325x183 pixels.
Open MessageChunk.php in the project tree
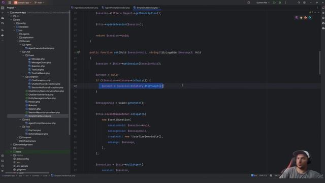pos(40,63)
